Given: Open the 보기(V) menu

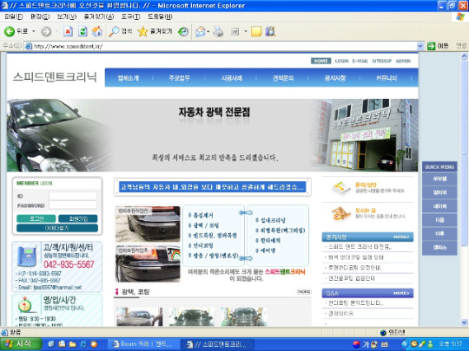Looking at the screenshot, I should pyautogui.click(x=67, y=16).
